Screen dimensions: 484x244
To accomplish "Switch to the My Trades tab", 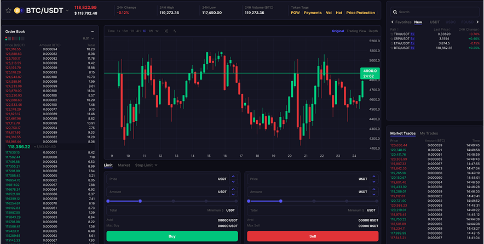I will (429, 133).
